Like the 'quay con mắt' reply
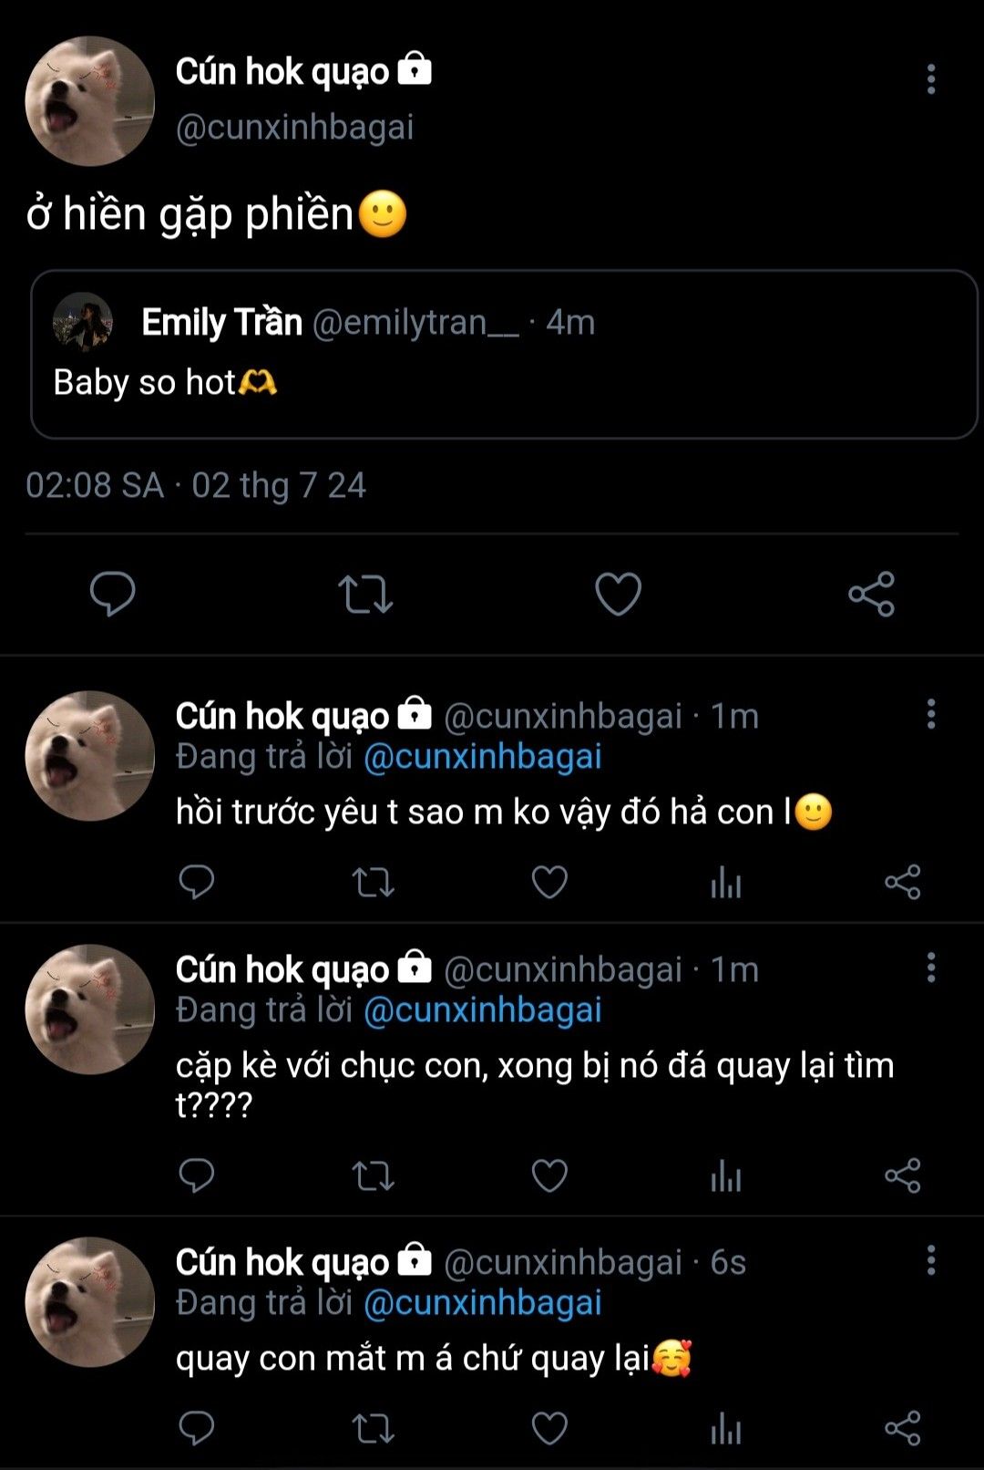984x1470 pixels. (549, 1428)
